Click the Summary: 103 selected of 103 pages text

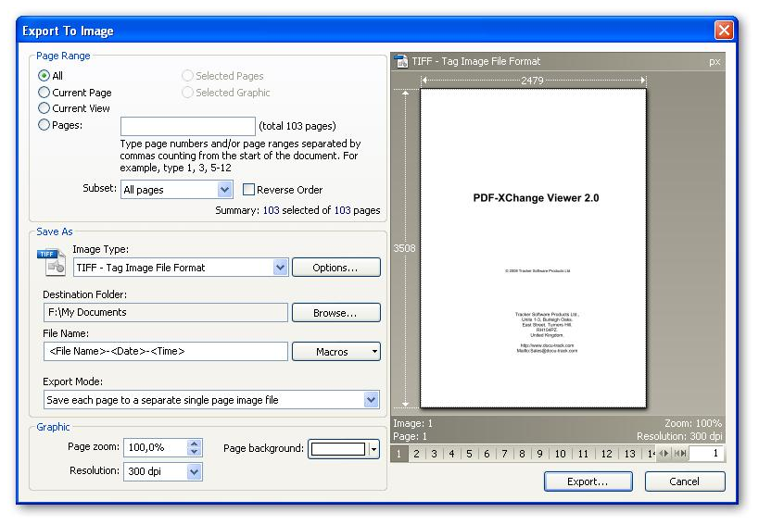point(297,210)
